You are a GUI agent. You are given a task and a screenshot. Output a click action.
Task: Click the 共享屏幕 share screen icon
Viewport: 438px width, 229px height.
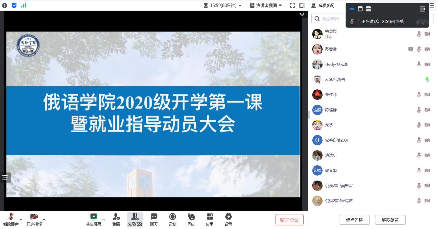tap(94, 217)
